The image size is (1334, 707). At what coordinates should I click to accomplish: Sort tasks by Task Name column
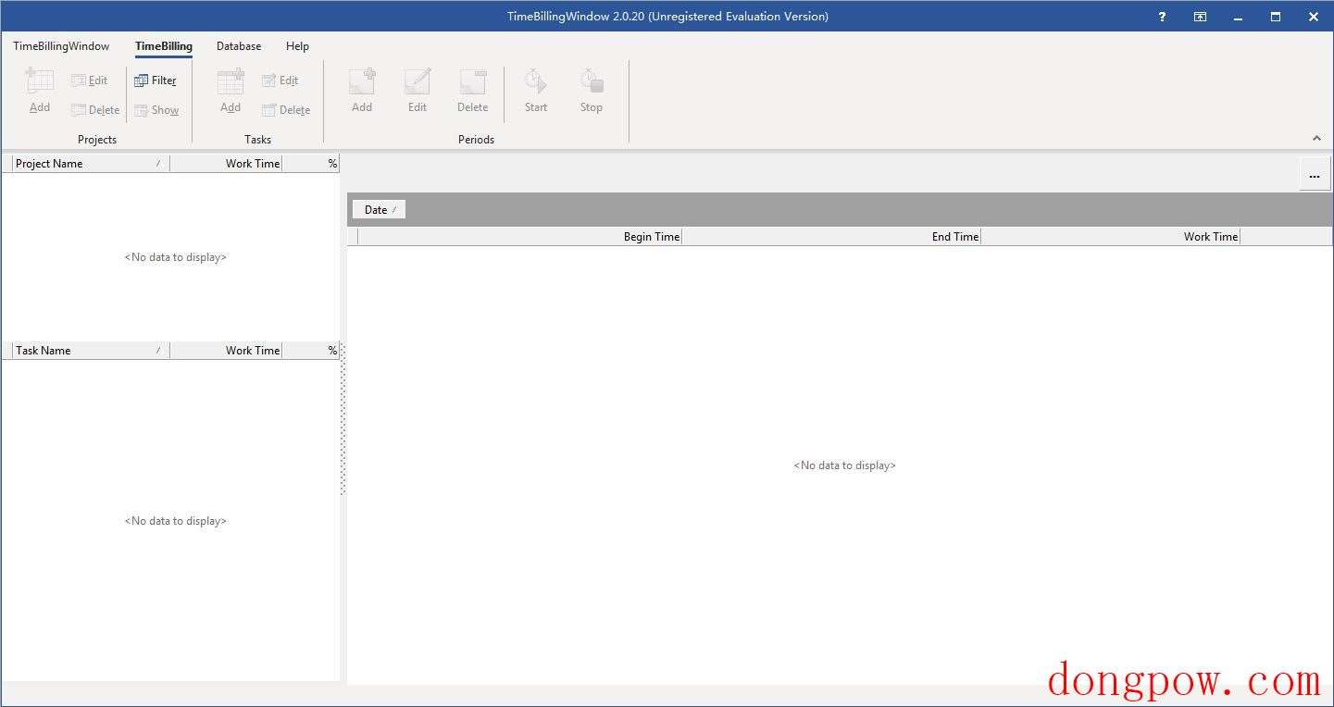92,351
